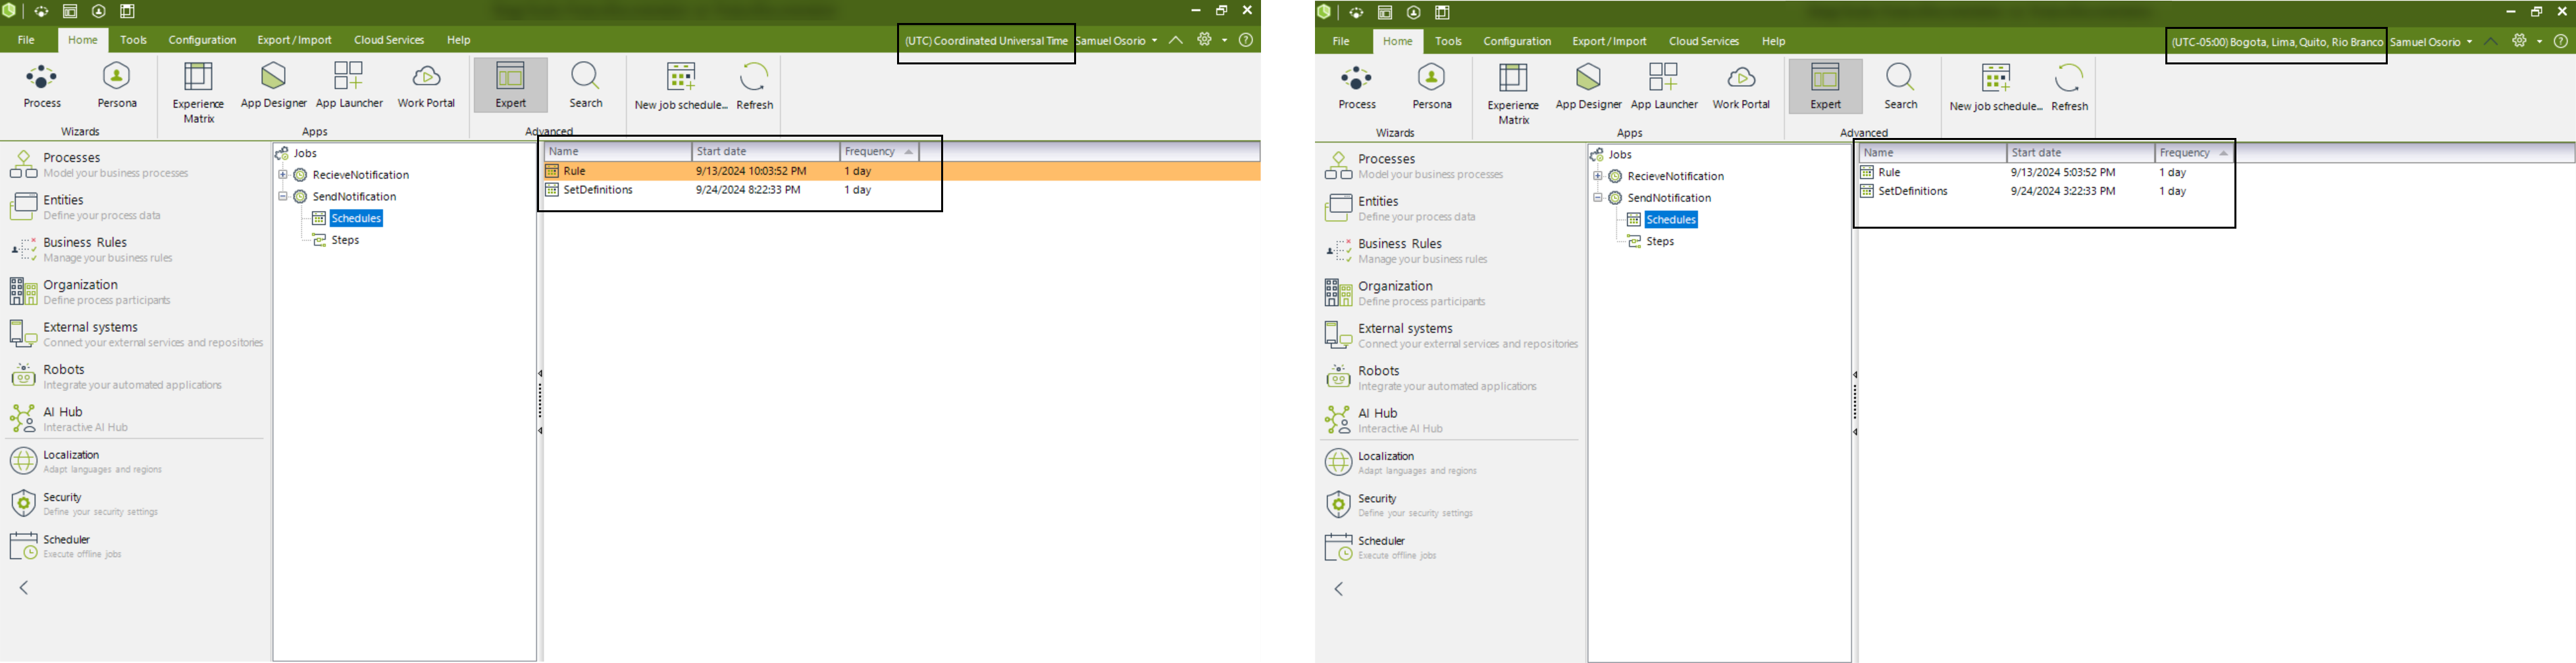Viewport: 2576px width, 663px height.
Task: Sort by Name column in the Bogota UTC-05:00 window
Action: (x=1932, y=152)
